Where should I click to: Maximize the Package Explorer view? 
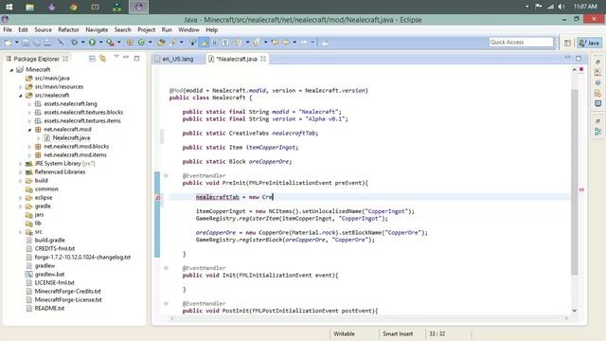[x=136, y=59]
